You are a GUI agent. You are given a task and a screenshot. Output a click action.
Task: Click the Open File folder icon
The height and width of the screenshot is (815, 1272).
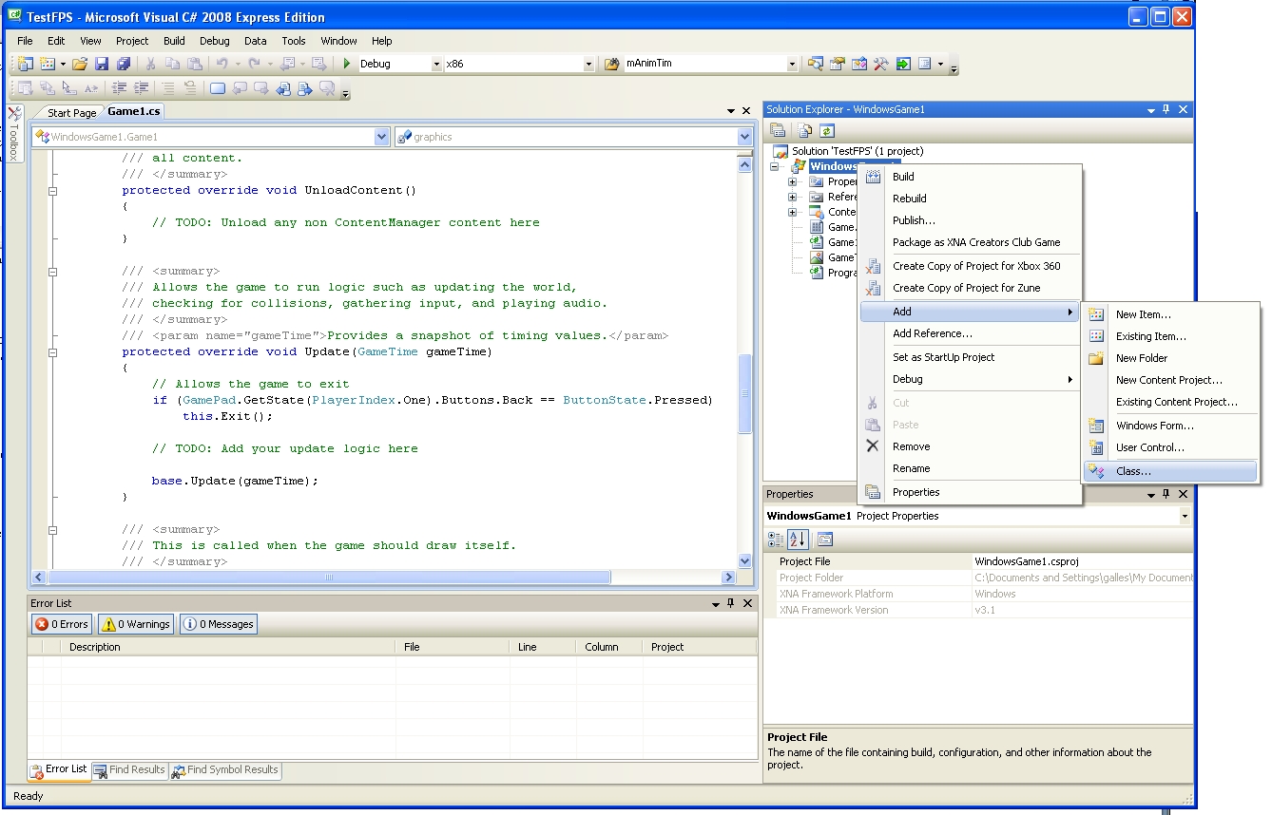pos(80,64)
